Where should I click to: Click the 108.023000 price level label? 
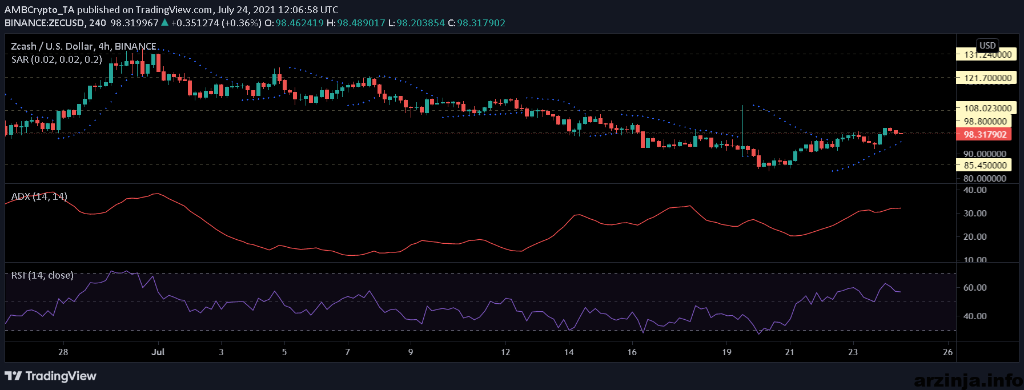pos(987,108)
